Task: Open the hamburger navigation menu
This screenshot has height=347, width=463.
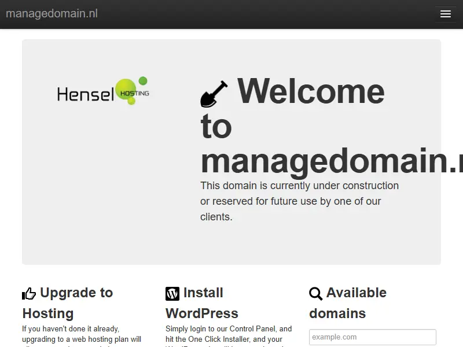Action: coord(445,14)
